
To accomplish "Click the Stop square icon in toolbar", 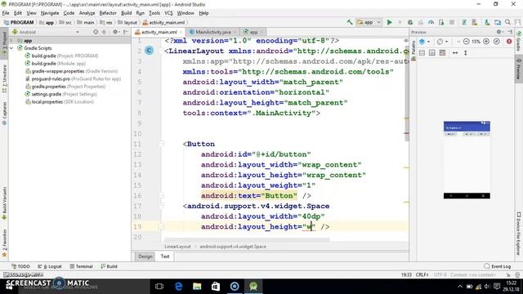I will tap(452, 22).
